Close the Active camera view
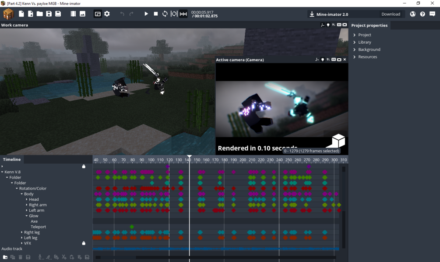The height and width of the screenshot is (262, 440). pos(345,60)
